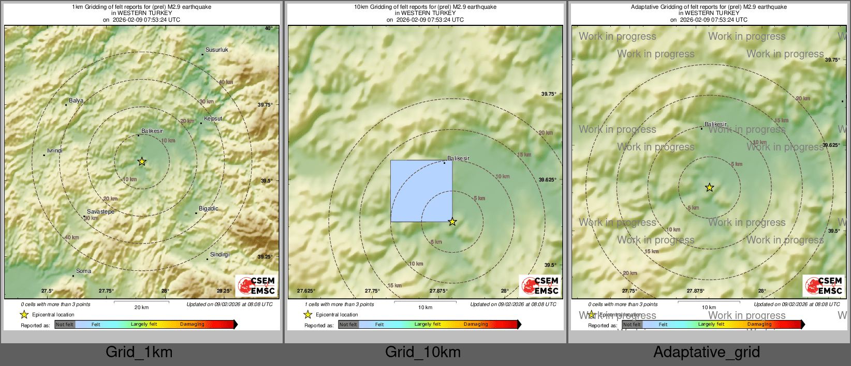Click the CSEM EMSC logo on the Grid_10km map

point(540,285)
